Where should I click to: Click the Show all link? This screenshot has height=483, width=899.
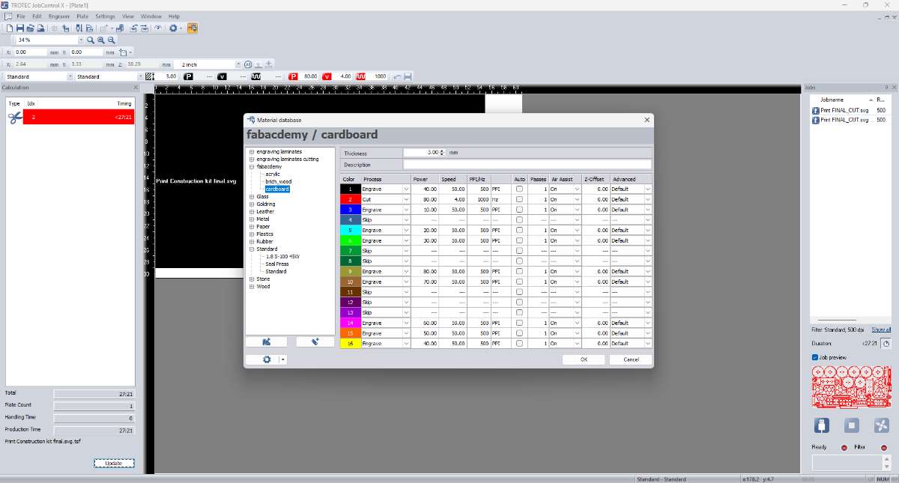coord(881,329)
